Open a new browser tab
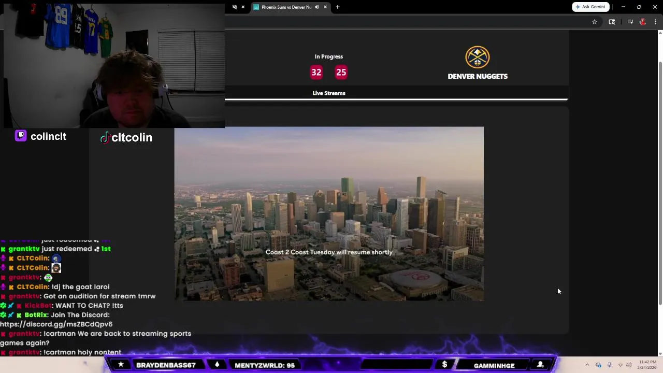 pyautogui.click(x=338, y=7)
